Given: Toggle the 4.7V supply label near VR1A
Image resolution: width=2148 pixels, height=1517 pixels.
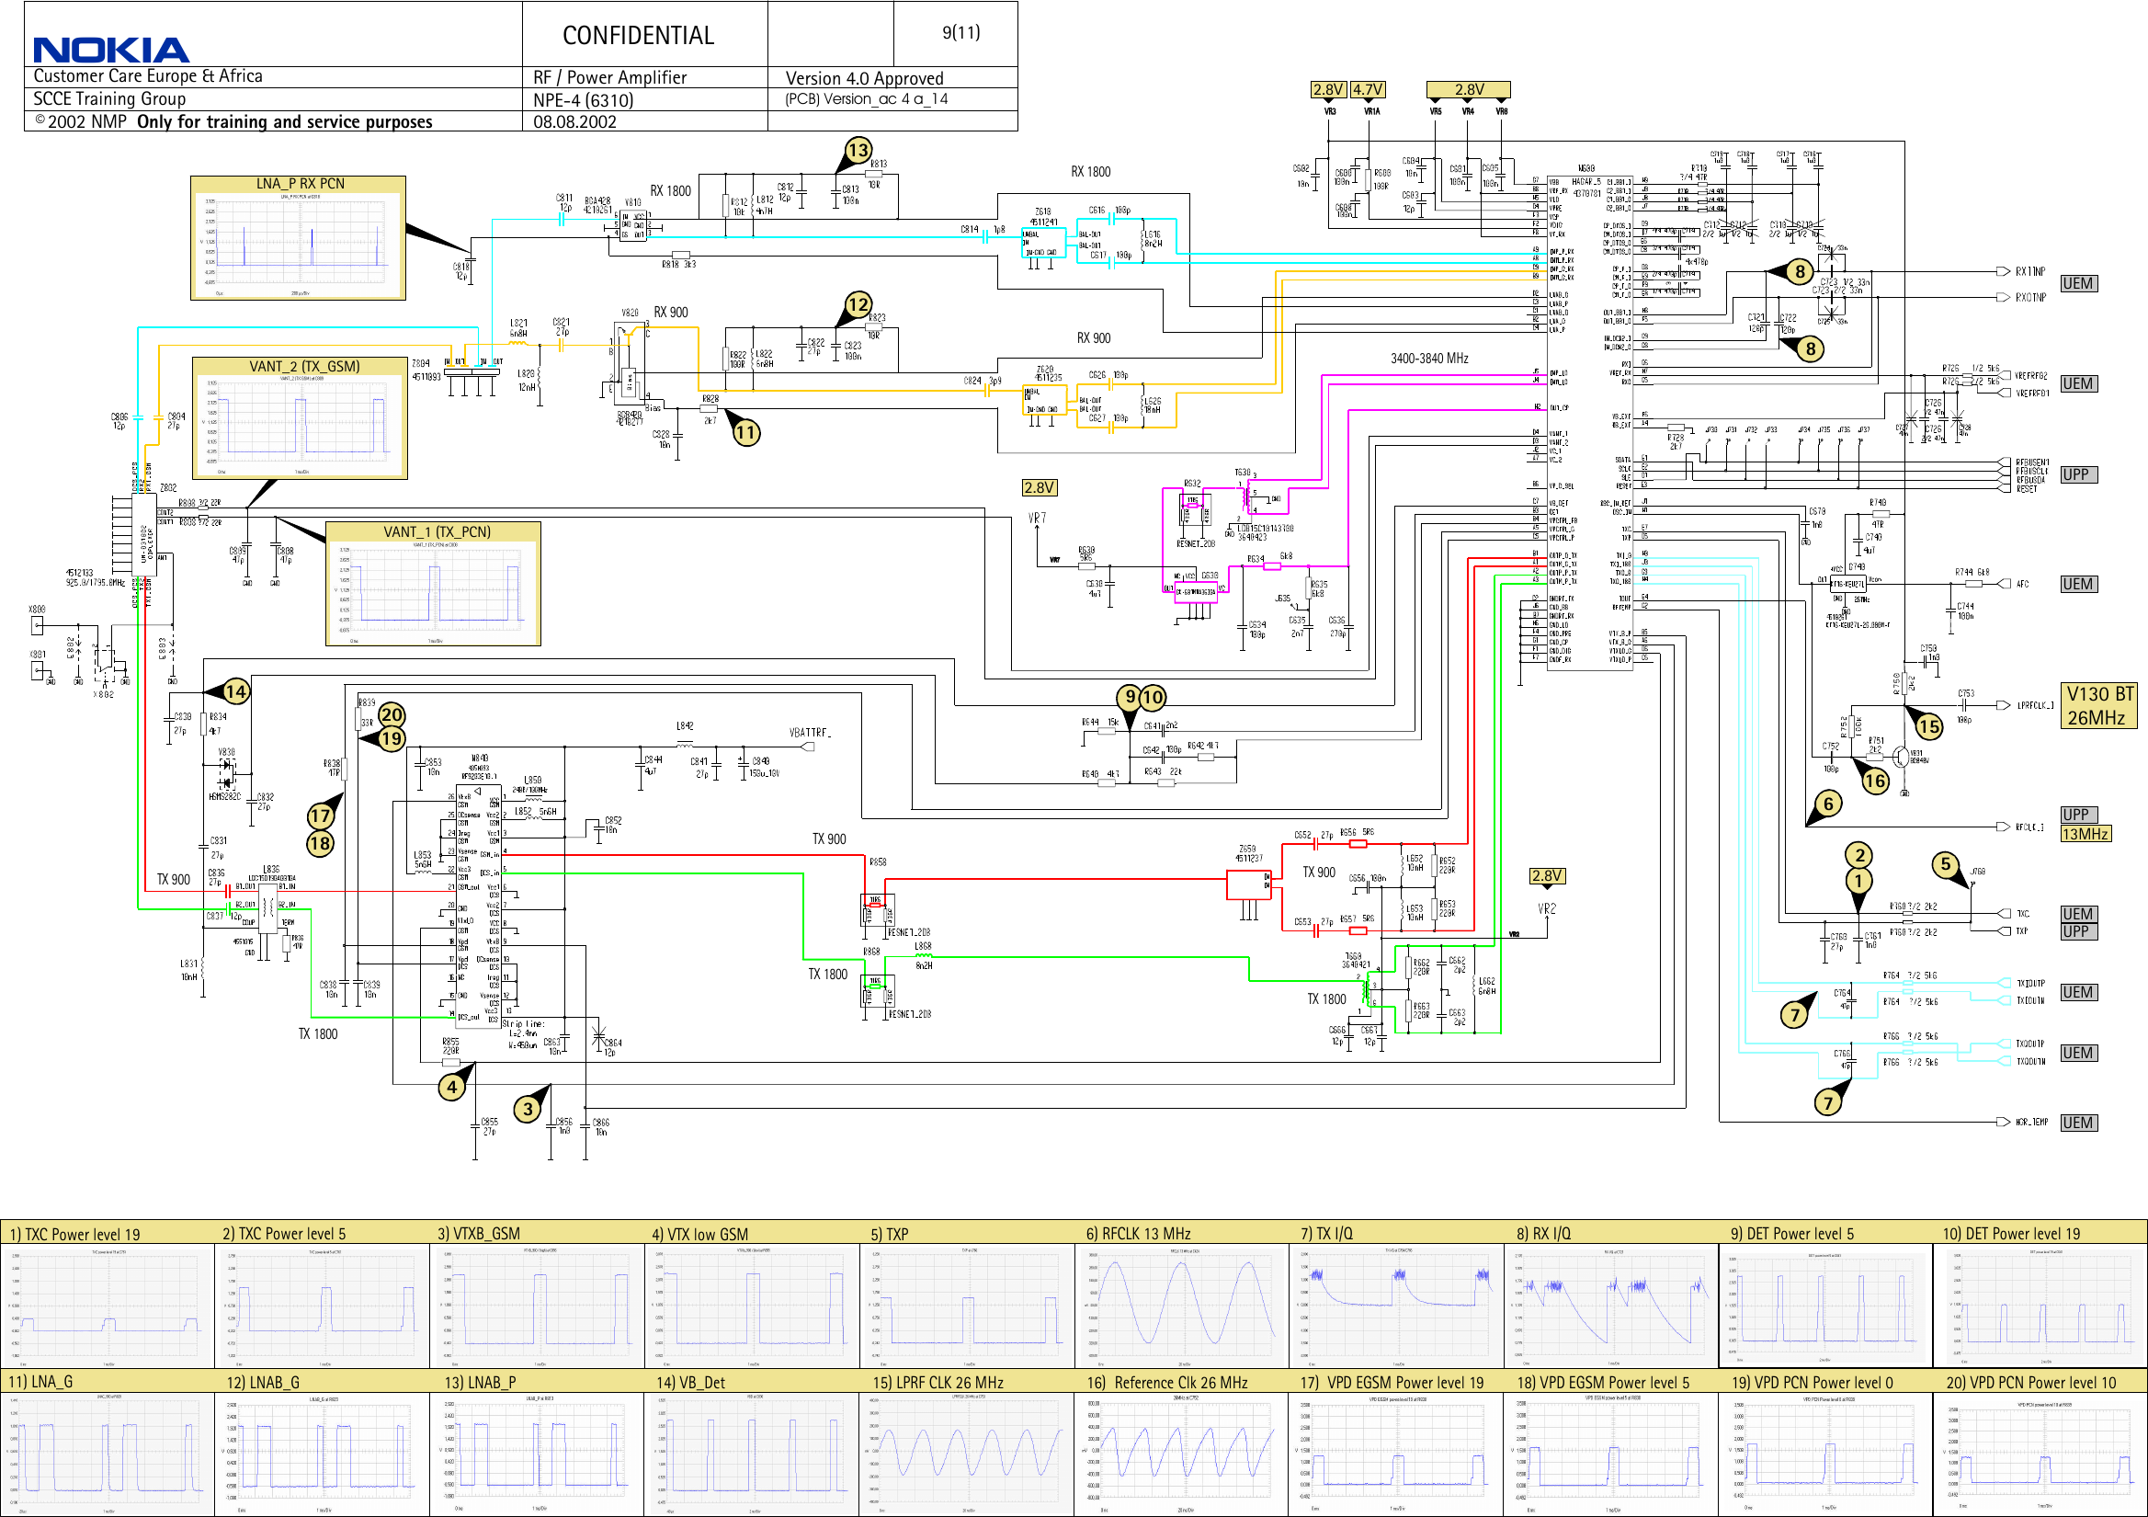Looking at the screenshot, I should coord(1368,89).
